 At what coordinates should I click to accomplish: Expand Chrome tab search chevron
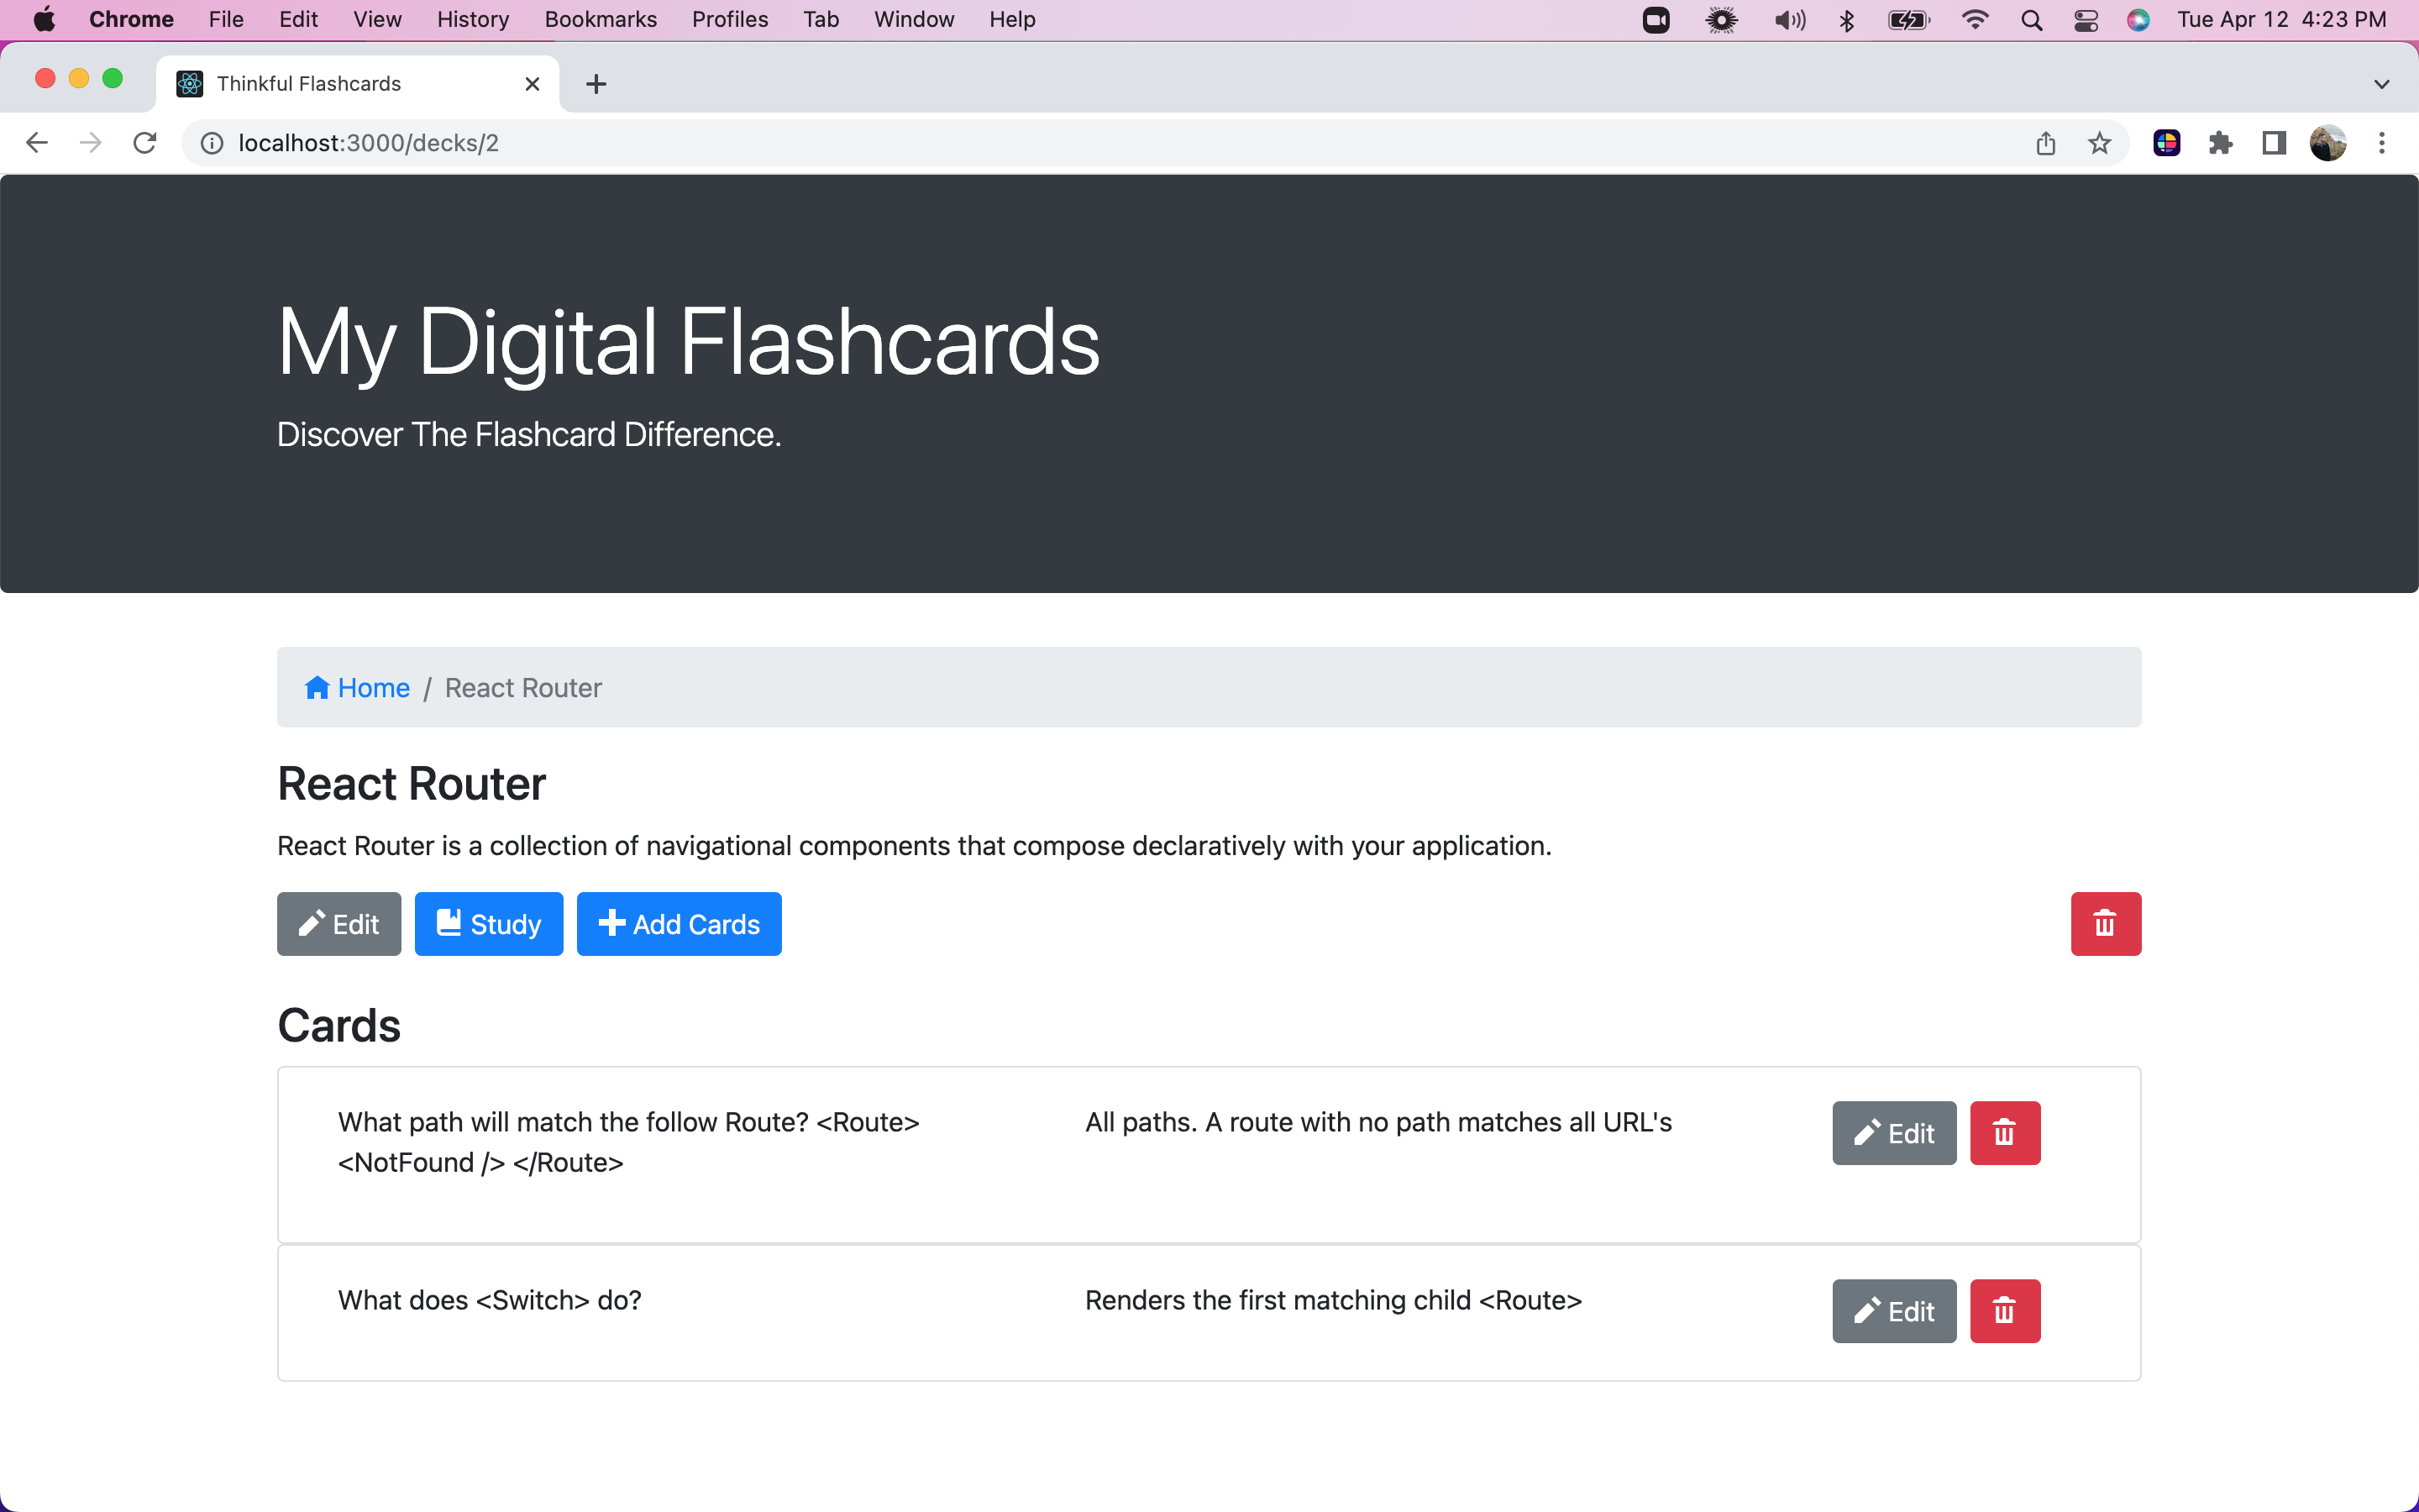(2381, 84)
